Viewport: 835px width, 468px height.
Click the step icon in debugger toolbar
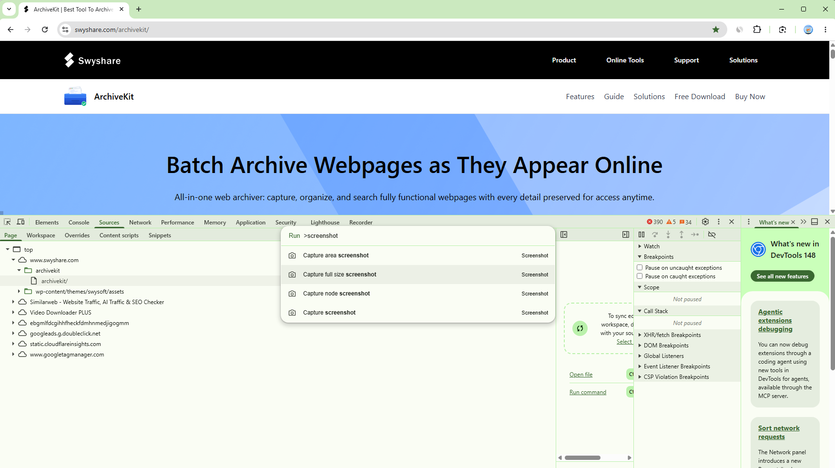pyautogui.click(x=695, y=234)
